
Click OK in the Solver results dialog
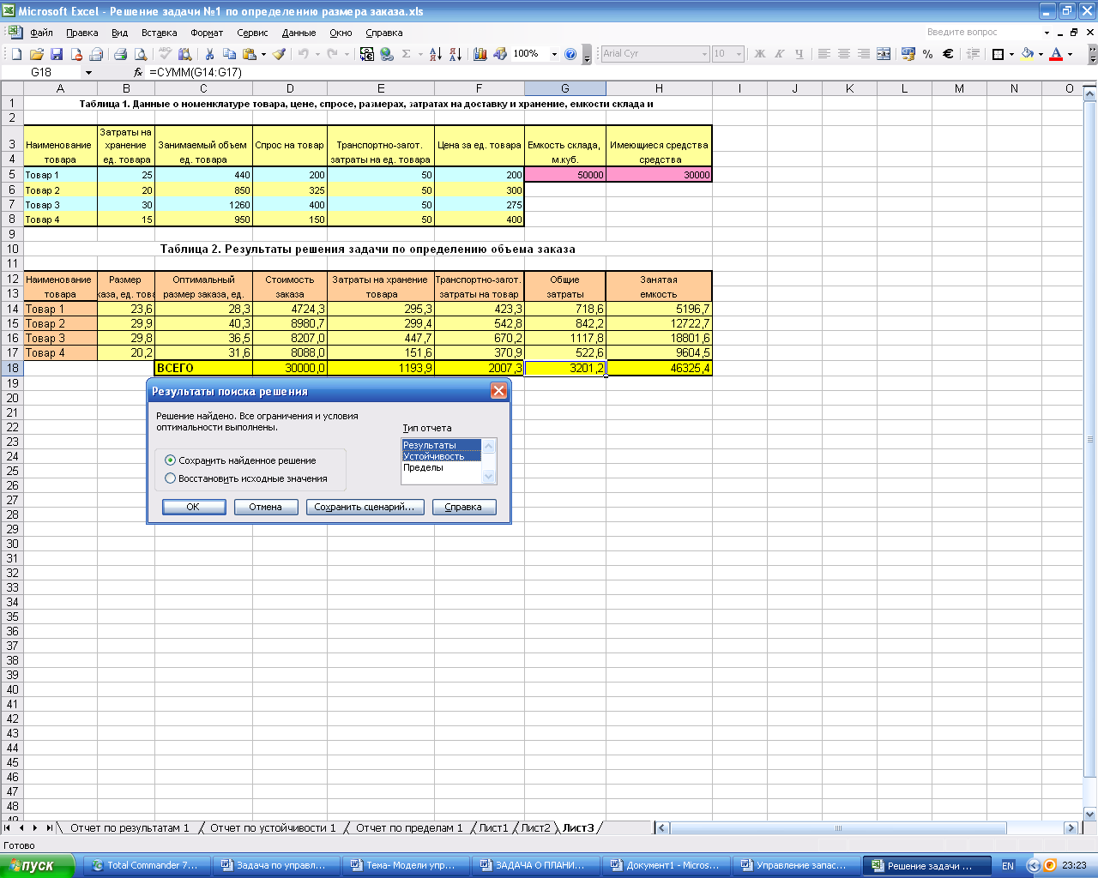194,507
